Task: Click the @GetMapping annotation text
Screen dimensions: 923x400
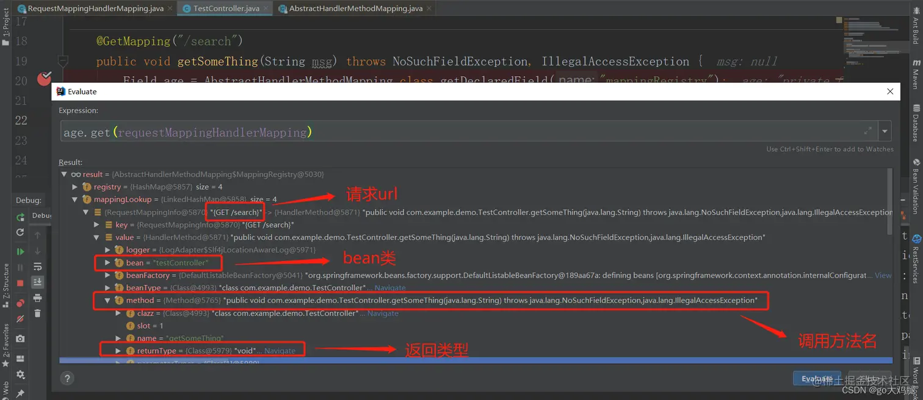Action: (134, 41)
